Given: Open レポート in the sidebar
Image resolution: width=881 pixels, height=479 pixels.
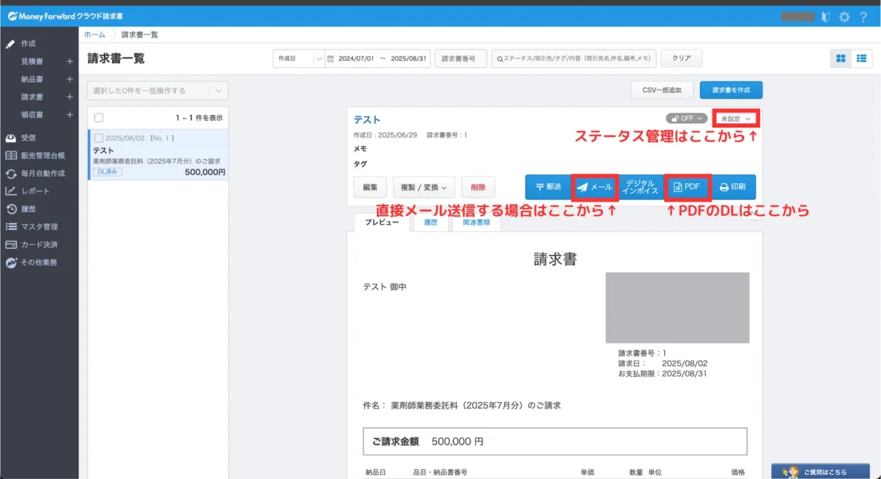Looking at the screenshot, I should coord(35,191).
